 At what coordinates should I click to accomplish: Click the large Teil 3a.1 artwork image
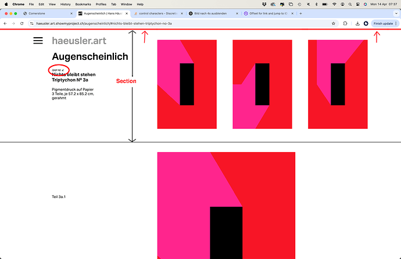(x=226, y=205)
